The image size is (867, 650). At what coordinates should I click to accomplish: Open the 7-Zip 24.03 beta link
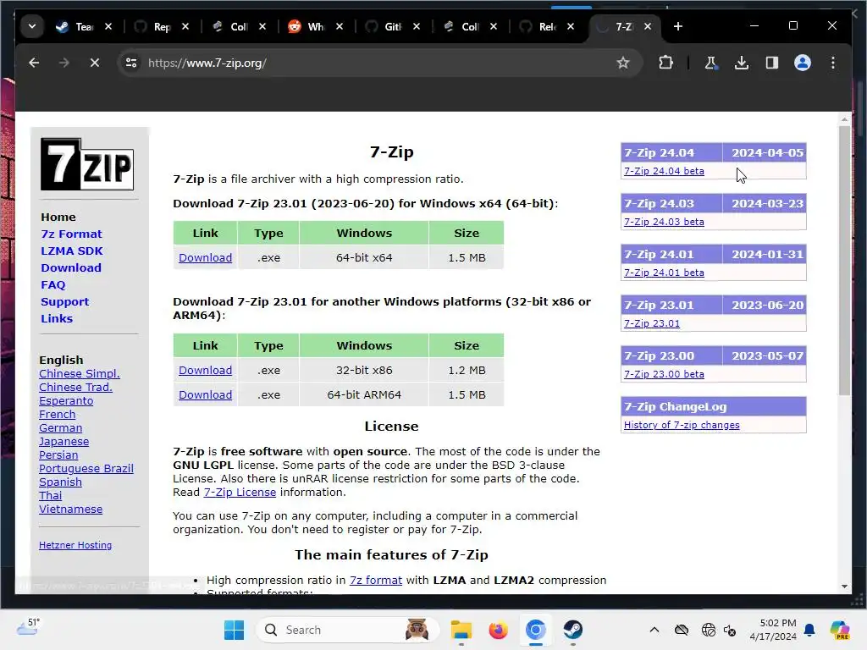click(x=664, y=222)
